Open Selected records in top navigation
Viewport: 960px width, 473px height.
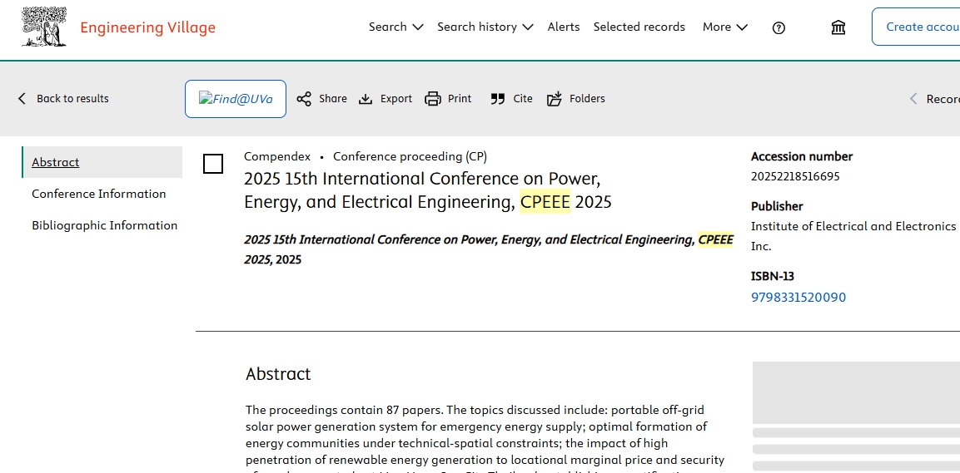[x=639, y=27]
